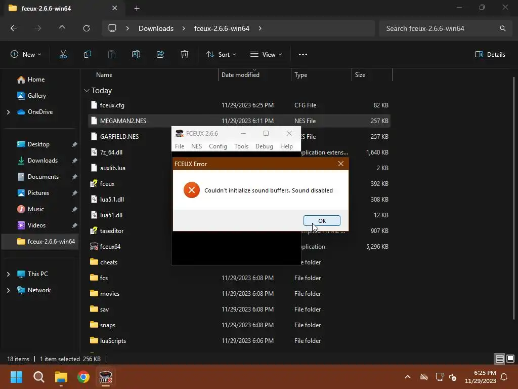
Task: Open Downloads in the navigation pane
Action: point(42,161)
